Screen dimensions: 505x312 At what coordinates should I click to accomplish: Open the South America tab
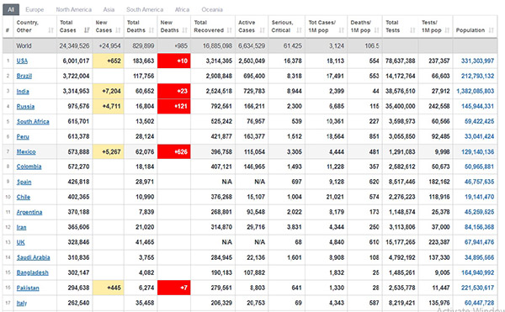[145, 9]
